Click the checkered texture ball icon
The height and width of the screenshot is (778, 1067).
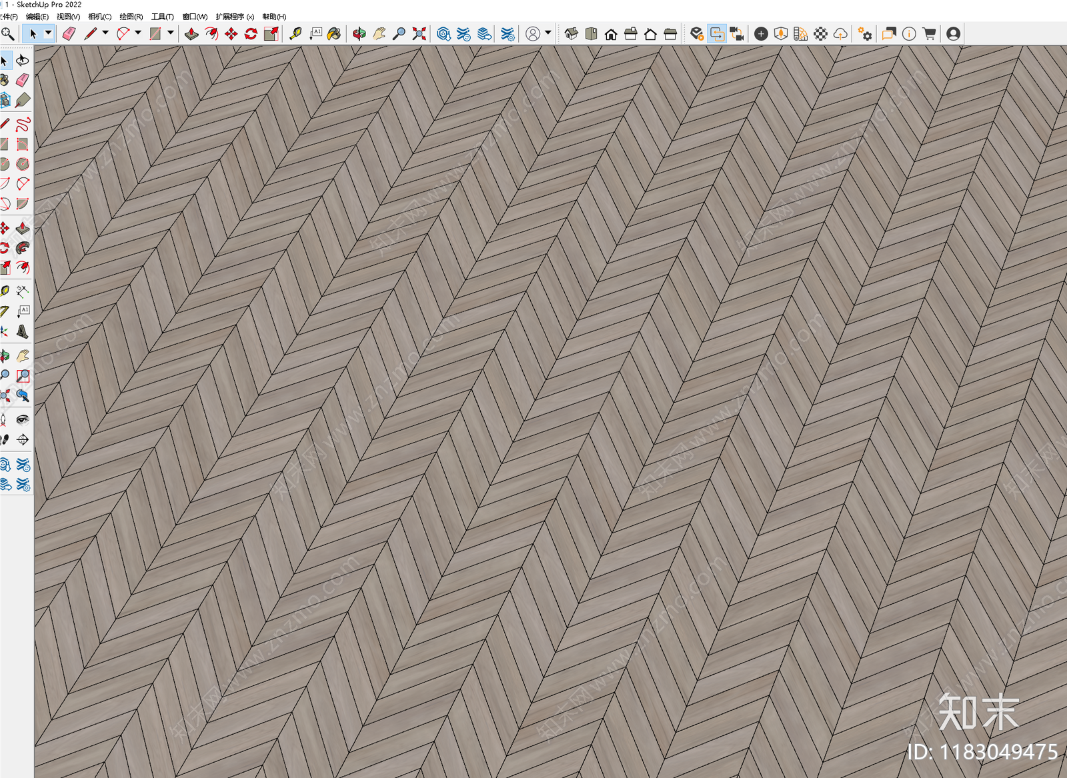[x=821, y=33]
